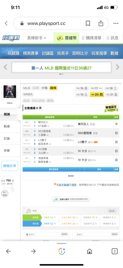
Task: Open 訊息 messages
Action: click(x=112, y=38)
